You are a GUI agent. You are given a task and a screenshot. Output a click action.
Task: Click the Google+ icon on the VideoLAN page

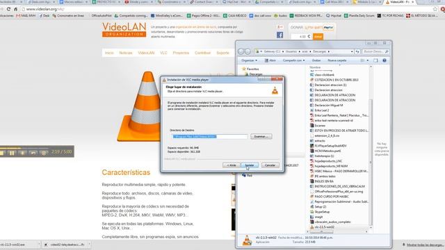click(x=280, y=27)
